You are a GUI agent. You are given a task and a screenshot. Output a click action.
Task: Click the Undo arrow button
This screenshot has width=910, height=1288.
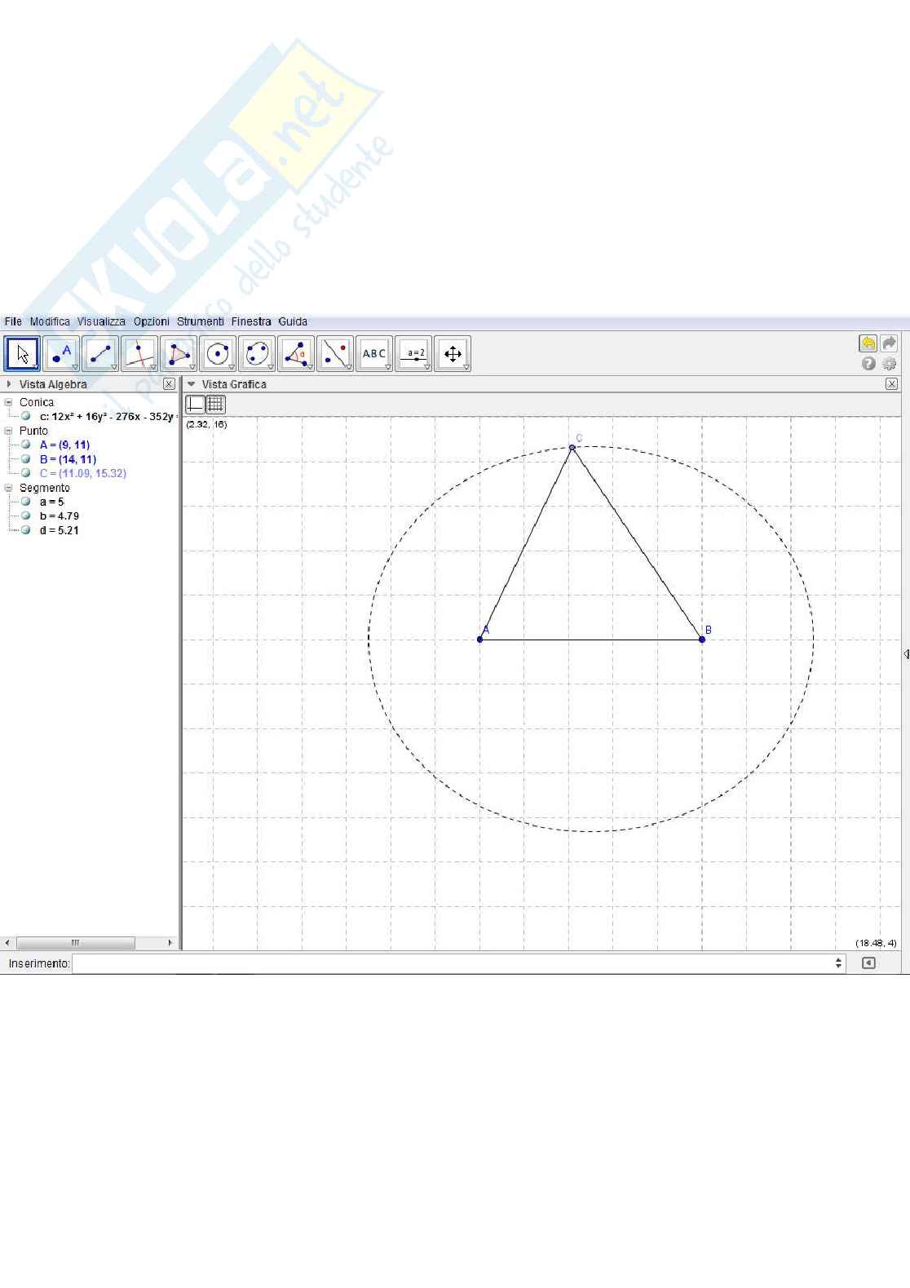tap(868, 343)
